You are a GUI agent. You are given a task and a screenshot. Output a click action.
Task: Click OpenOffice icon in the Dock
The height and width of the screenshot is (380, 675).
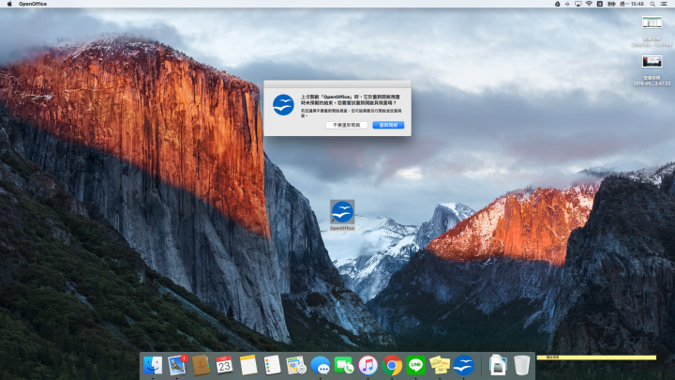464,365
